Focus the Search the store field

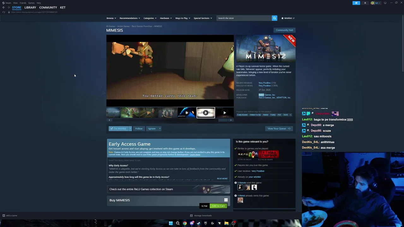(x=244, y=18)
